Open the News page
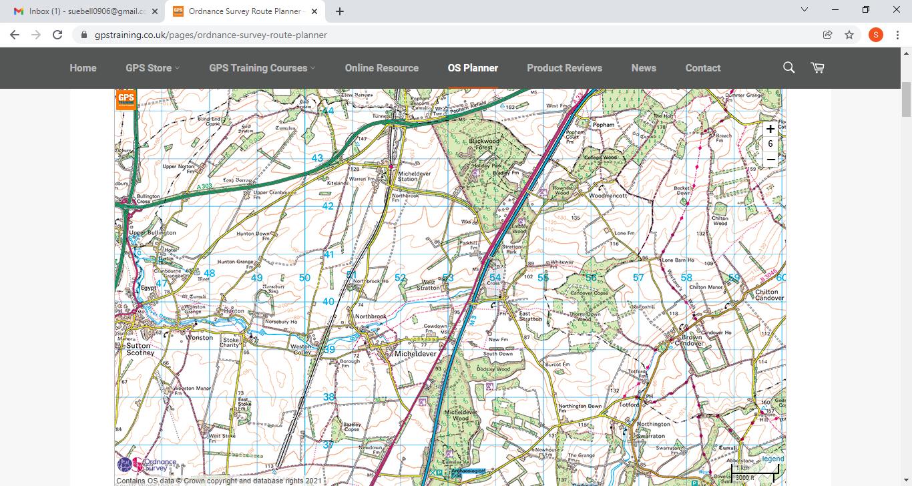The height and width of the screenshot is (486, 912). point(644,68)
